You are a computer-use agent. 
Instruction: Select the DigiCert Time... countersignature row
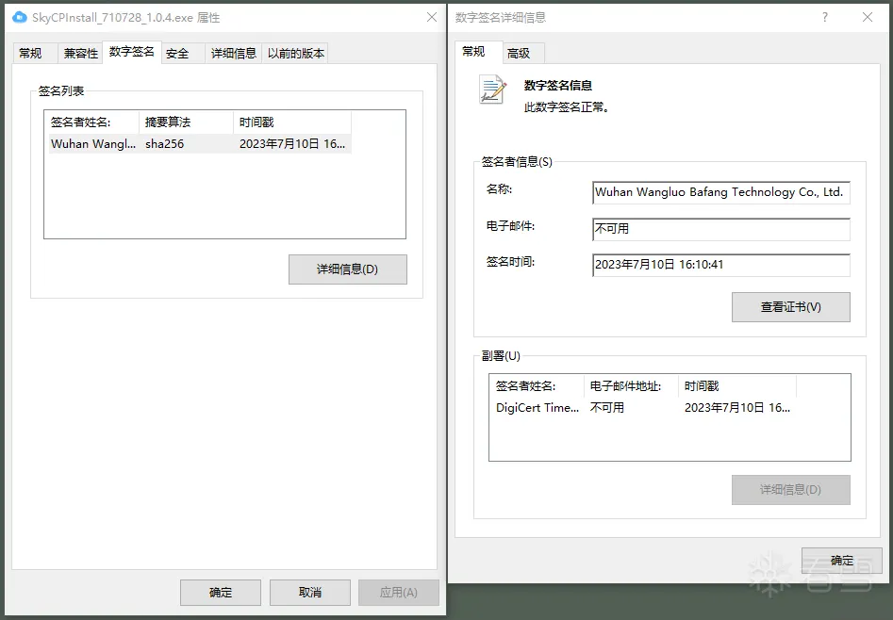tap(643, 408)
